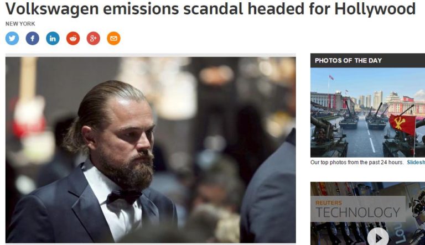Select the NEW YORK dateline
Viewport: 425px width, 245px height.
(19, 24)
